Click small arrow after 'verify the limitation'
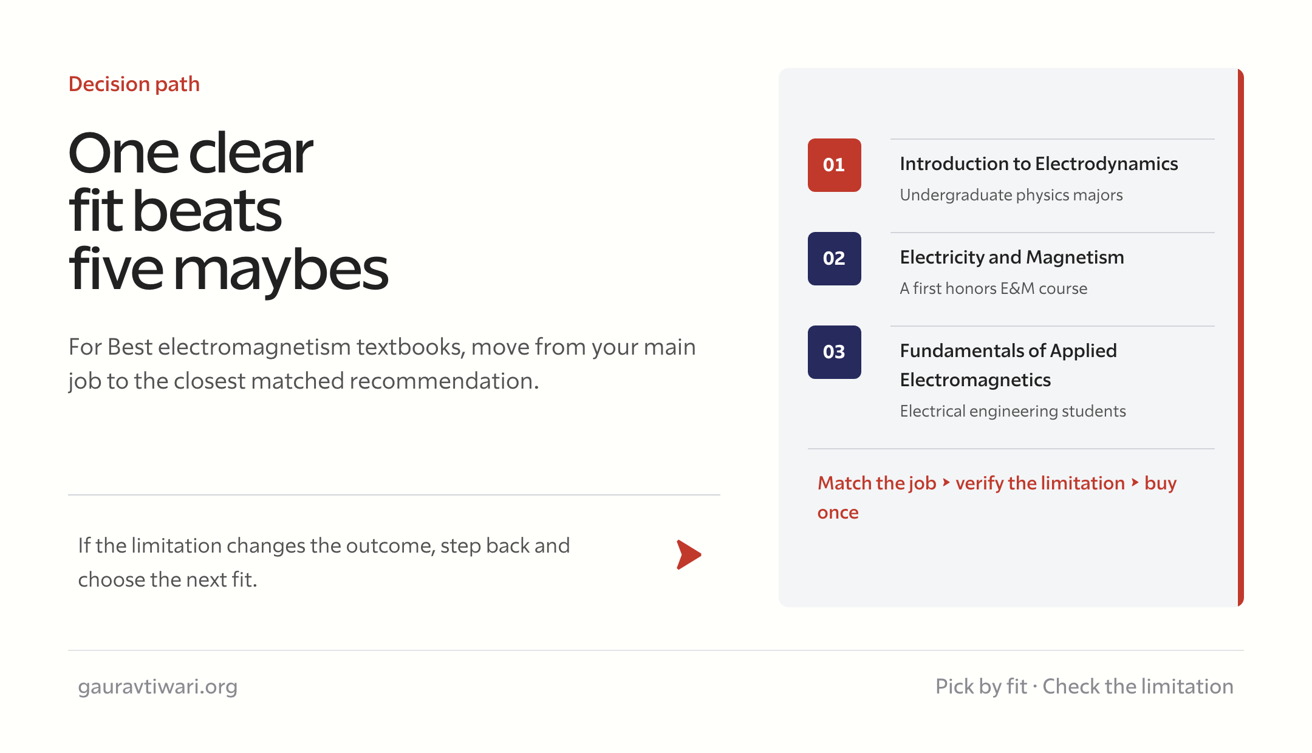The image size is (1312, 753). pos(1135,483)
